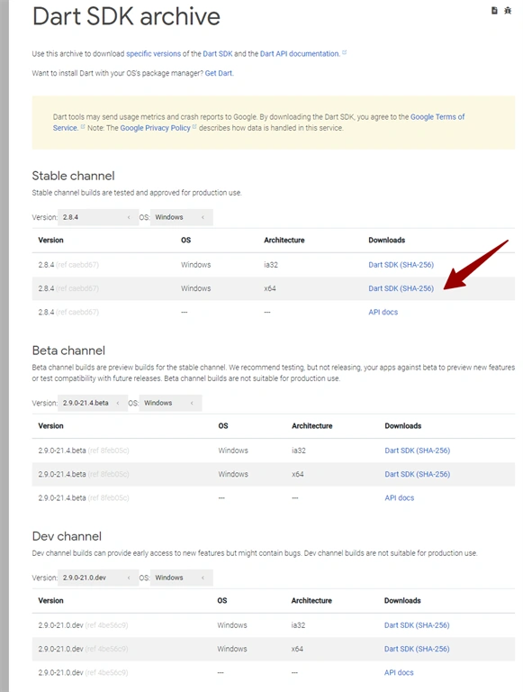This screenshot has height=692, width=523.
Task: Open Beta channel API docs link
Action: click(x=399, y=497)
